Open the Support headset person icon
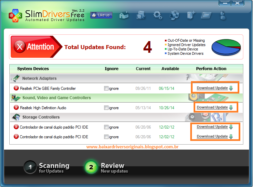 (223, 15)
